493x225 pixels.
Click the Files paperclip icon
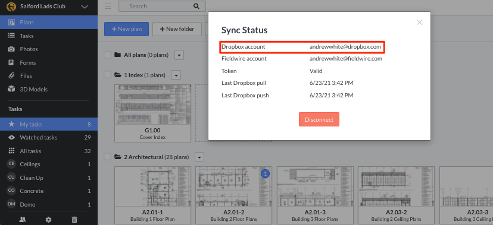point(11,76)
